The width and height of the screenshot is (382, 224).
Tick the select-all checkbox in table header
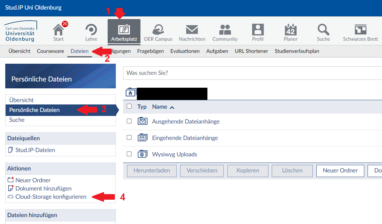click(129, 106)
